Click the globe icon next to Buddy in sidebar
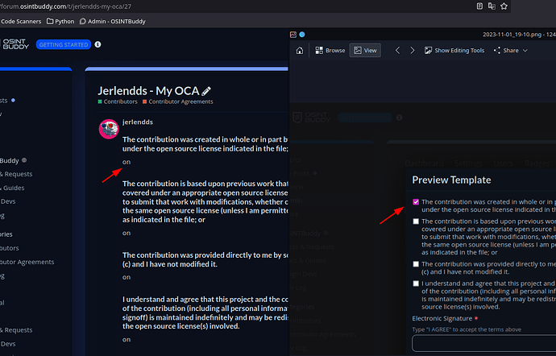 point(24,160)
